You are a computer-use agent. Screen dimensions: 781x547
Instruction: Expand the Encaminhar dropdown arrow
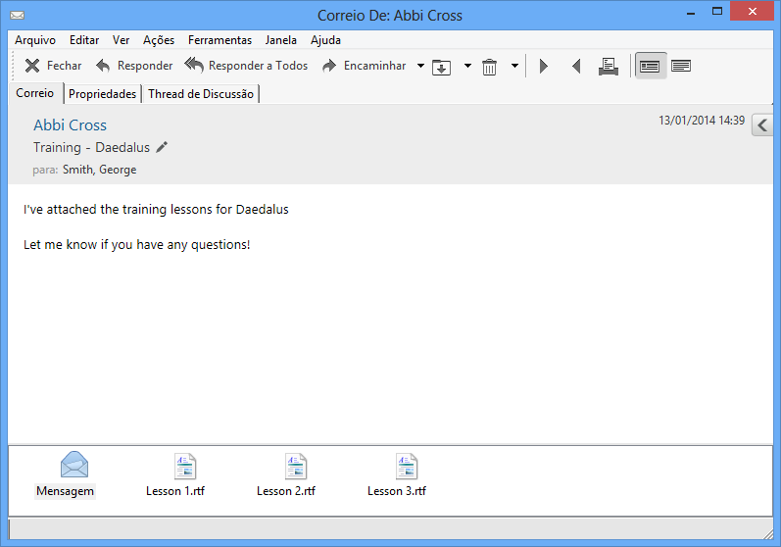pos(421,66)
